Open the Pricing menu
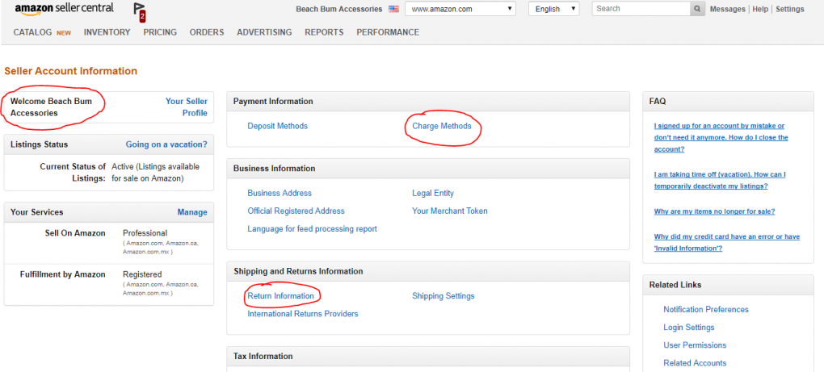This screenshot has width=824, height=372. pos(160,32)
